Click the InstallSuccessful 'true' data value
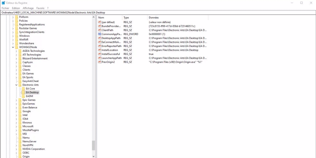This screenshot has width=316, height=158. click(151, 54)
